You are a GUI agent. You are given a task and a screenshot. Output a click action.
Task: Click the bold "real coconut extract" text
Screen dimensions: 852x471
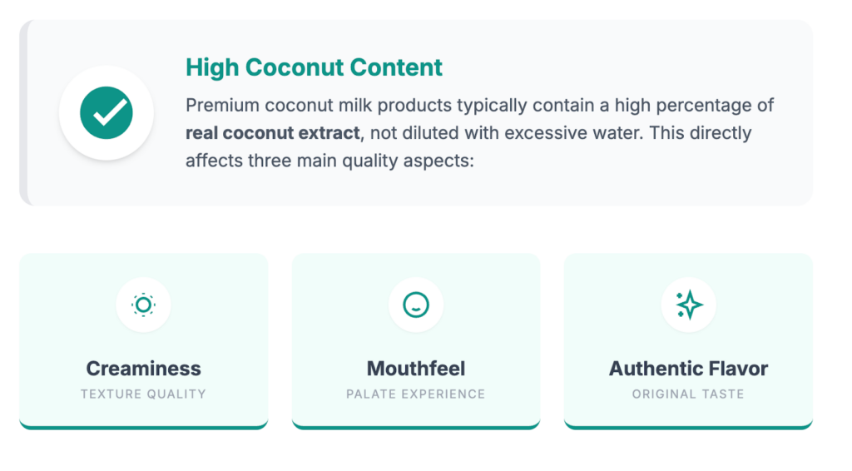click(x=273, y=132)
